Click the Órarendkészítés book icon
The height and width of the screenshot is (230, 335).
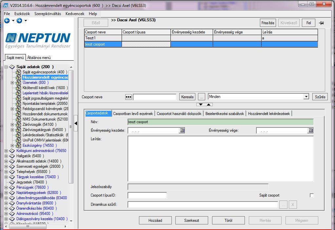(x=12, y=208)
